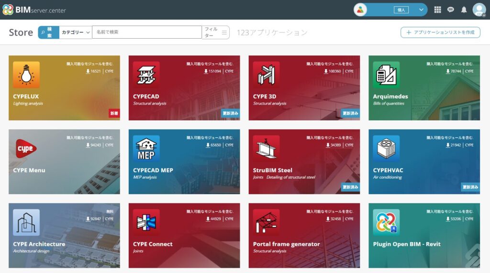Click the 更新済み badge on CYPECAD
Viewport: 490px width, 273px height.
pyautogui.click(x=230, y=113)
